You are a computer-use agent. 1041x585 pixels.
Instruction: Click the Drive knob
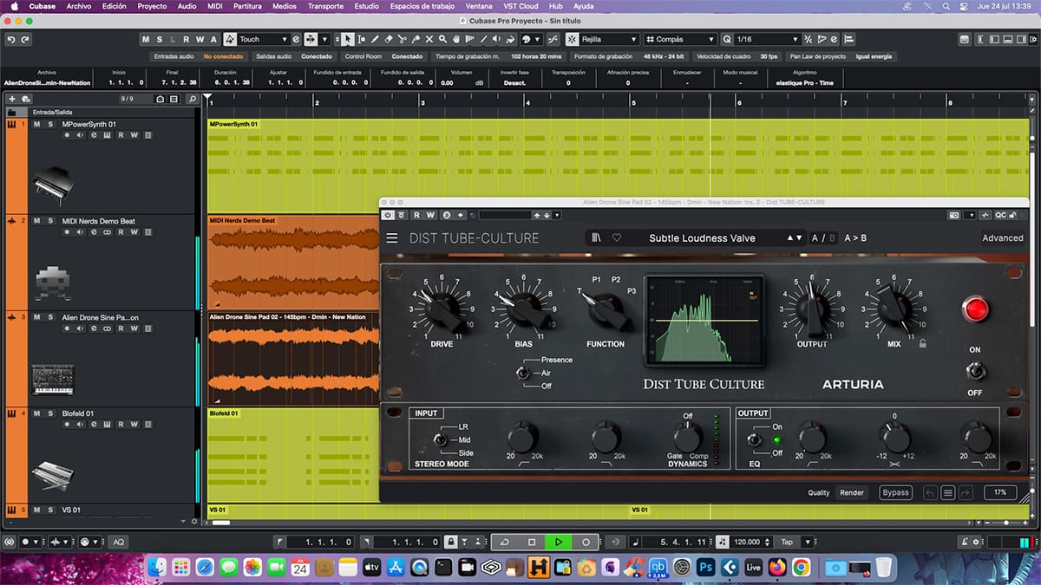click(x=442, y=309)
